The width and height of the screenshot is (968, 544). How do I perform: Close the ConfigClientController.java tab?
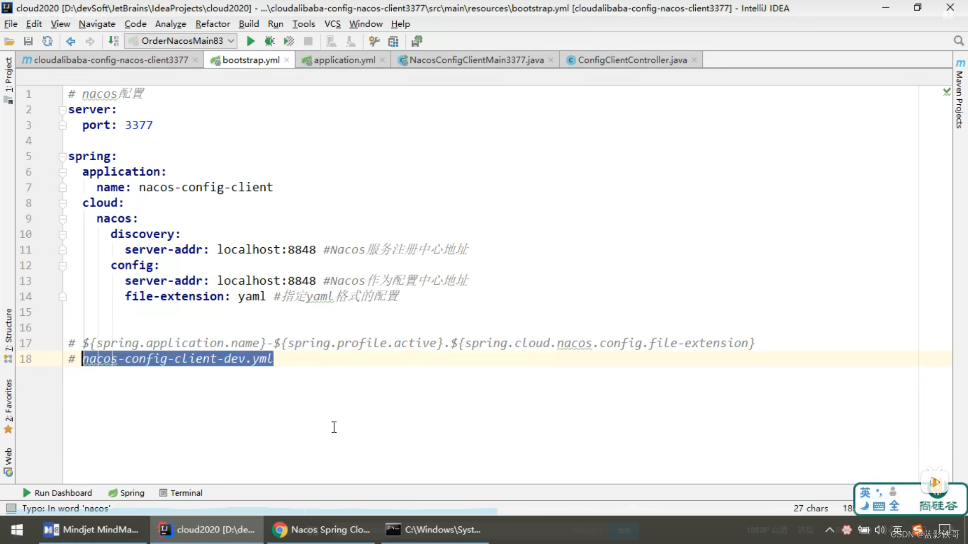[694, 60]
